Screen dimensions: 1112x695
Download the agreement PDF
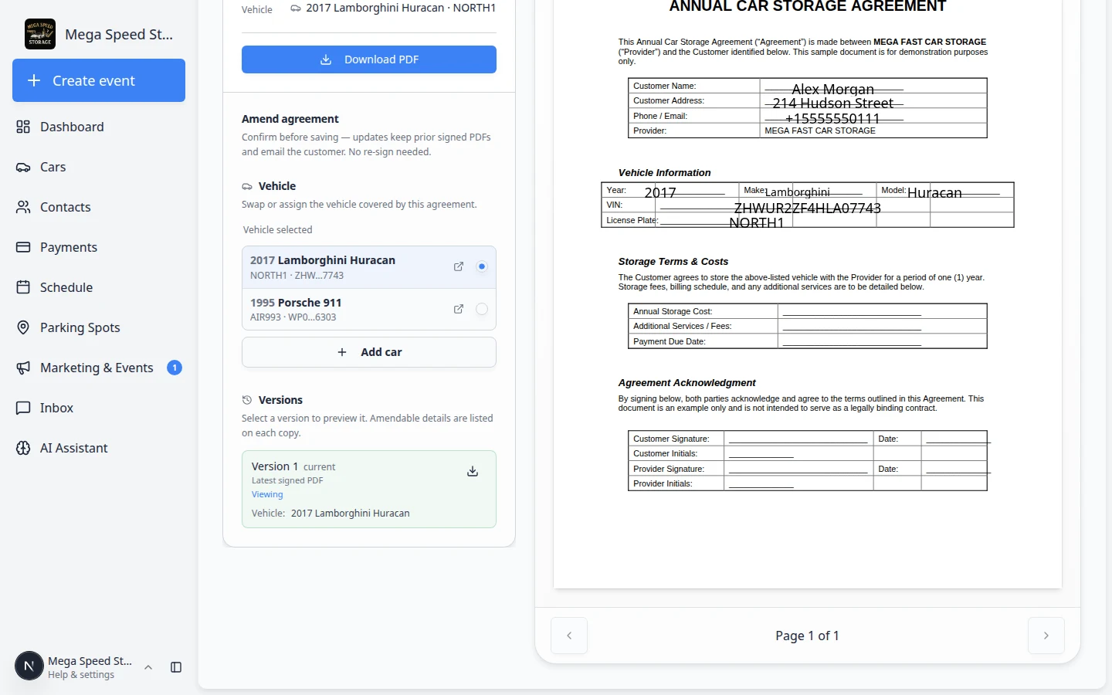tap(369, 59)
